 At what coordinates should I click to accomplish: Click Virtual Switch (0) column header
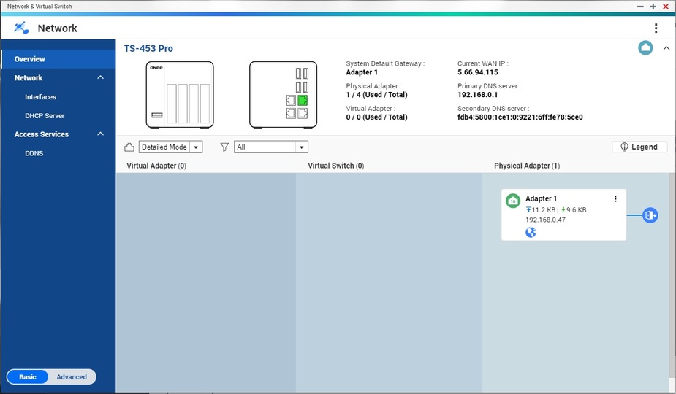tap(336, 166)
